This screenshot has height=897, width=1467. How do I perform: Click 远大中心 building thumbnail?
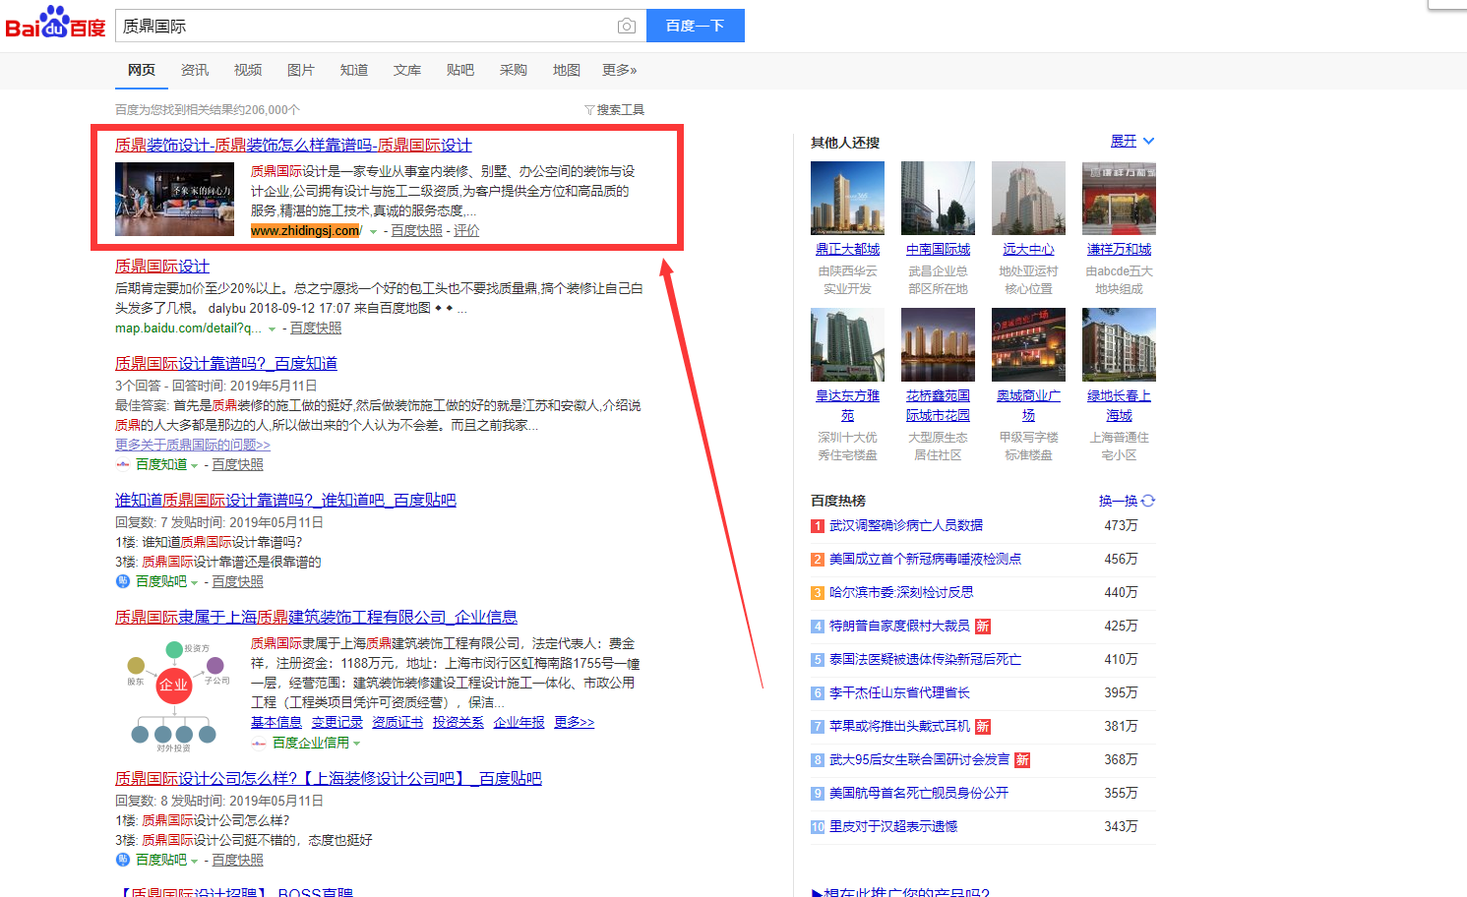click(x=1028, y=198)
